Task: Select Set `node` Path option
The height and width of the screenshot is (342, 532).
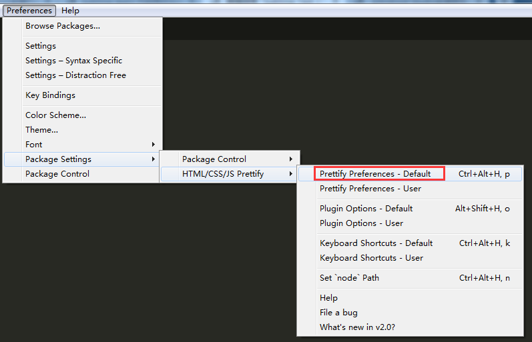Action: (410, 278)
